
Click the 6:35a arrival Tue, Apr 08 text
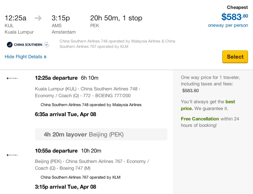click(66, 114)
